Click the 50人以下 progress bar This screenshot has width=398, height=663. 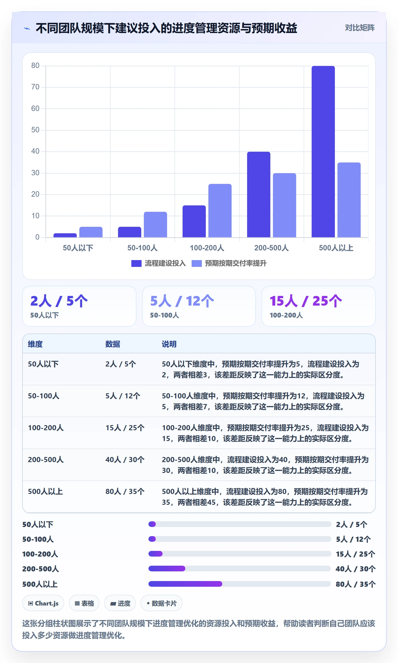pos(240,524)
